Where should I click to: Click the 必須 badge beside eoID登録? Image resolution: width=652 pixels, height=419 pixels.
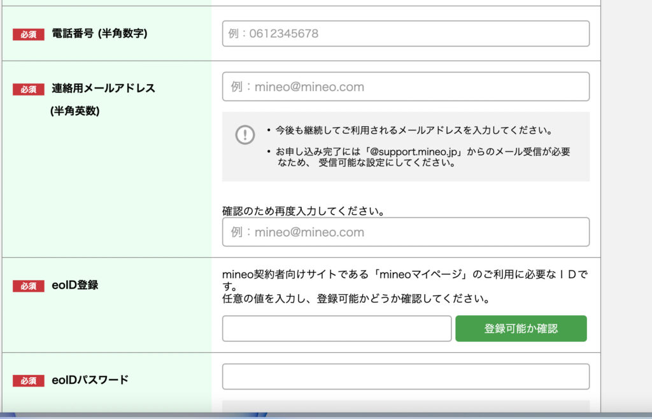tap(28, 286)
